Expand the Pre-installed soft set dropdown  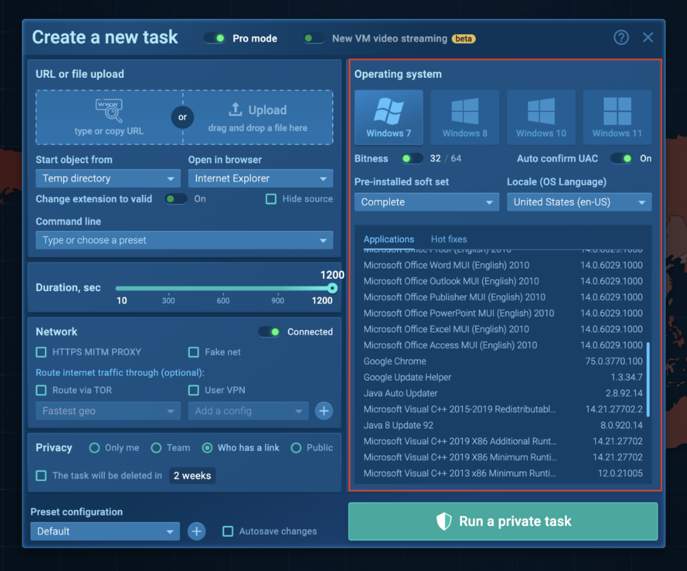[x=427, y=202]
